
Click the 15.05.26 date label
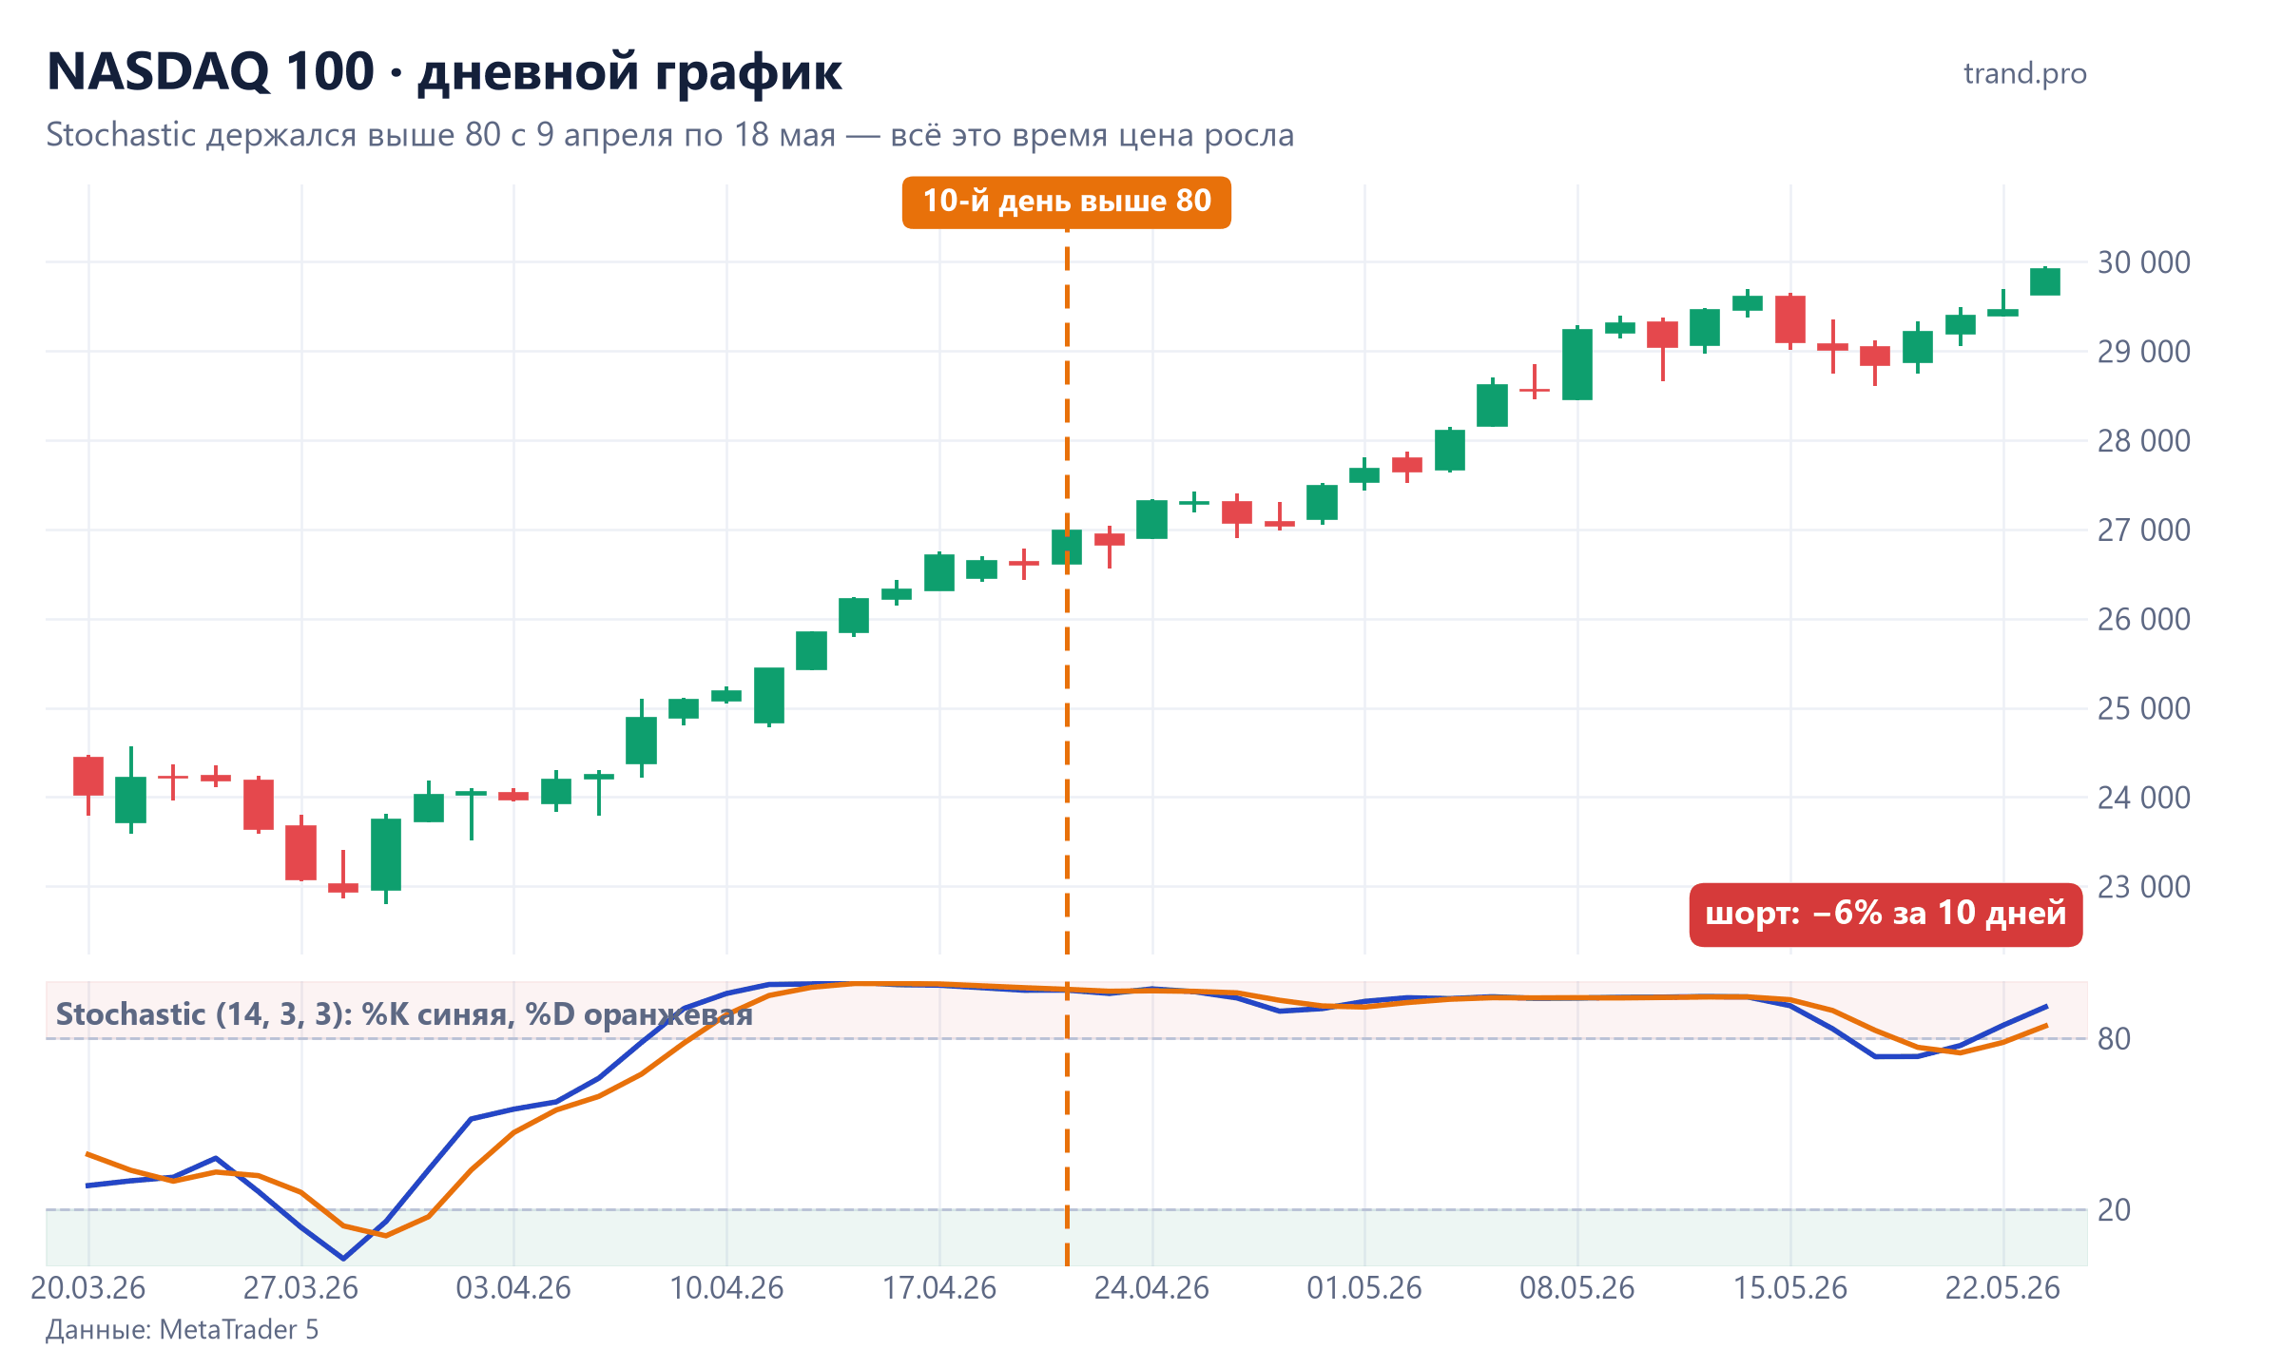[x=1790, y=1288]
